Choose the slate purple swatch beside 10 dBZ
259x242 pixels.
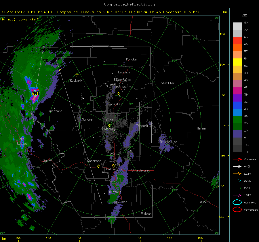pyautogui.click(x=237, y=134)
